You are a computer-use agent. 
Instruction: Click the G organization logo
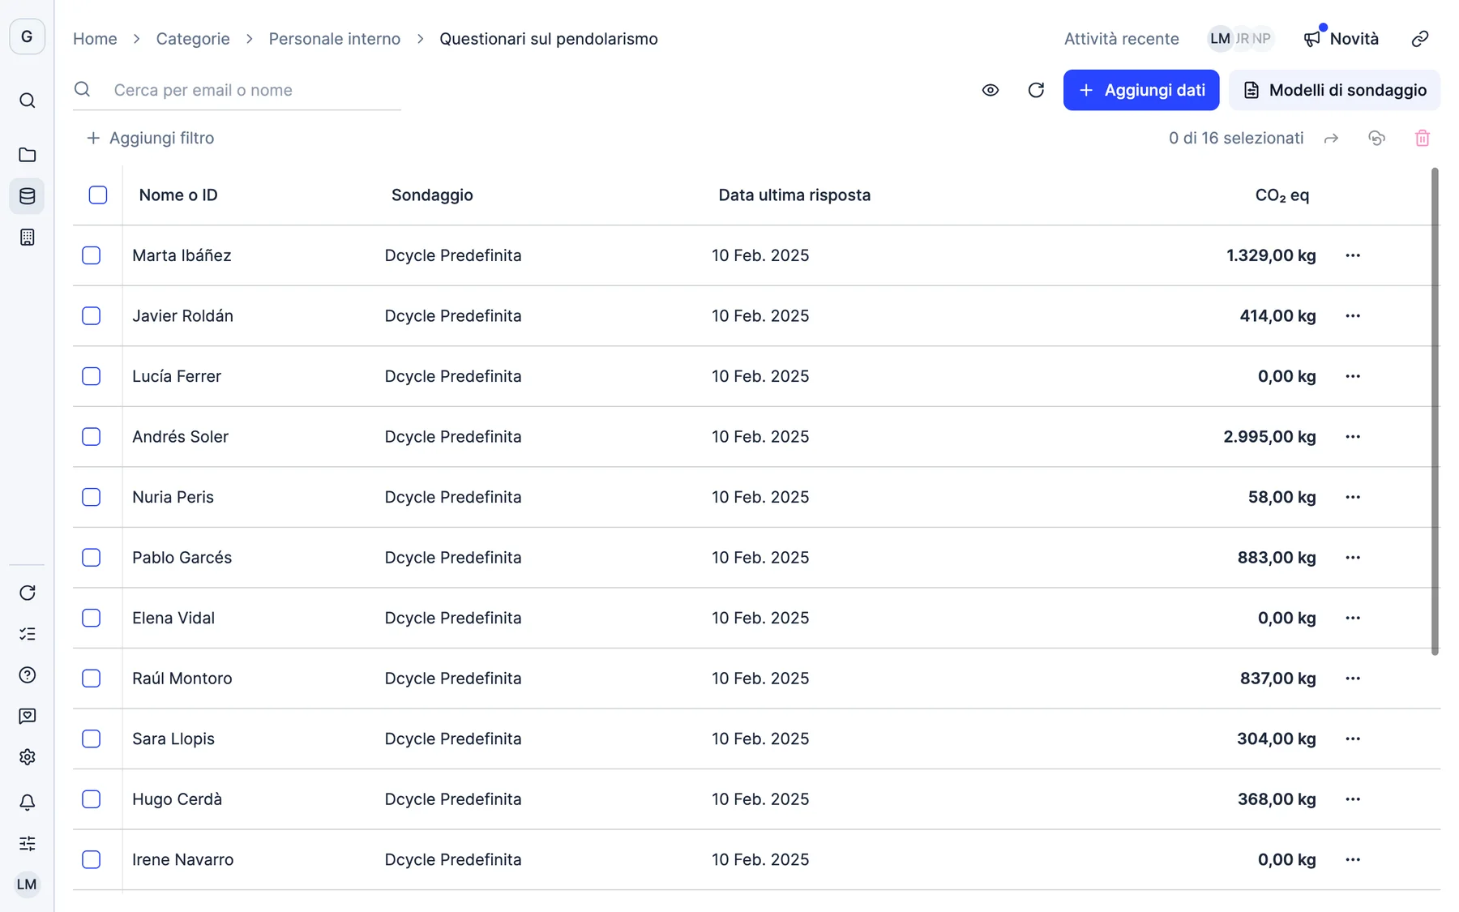[x=27, y=36]
